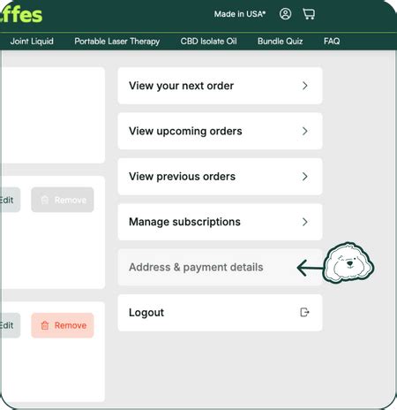Open Manage subscriptions
Viewport: 397px width, 410px height.
coord(220,222)
